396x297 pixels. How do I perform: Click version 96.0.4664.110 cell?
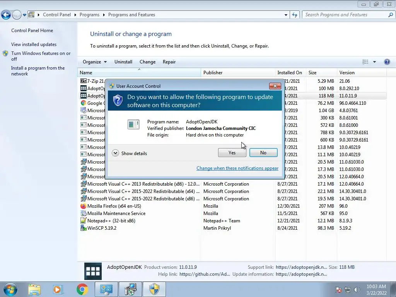pyautogui.click(x=353, y=103)
